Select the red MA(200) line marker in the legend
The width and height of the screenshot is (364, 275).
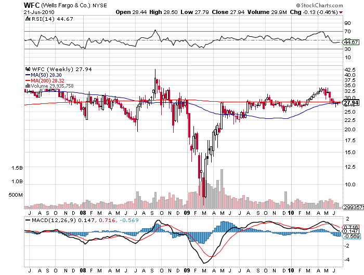tap(28, 80)
